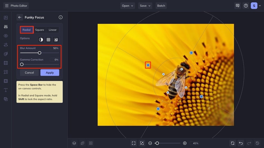Open the Frames sidebar icon
Image resolution: width=264 pixels, height=148 pixels.
point(6,63)
